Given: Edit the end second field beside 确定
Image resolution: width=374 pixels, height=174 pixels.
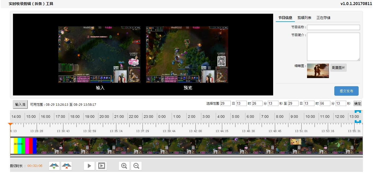Looking at the screenshot, I should [341, 104].
